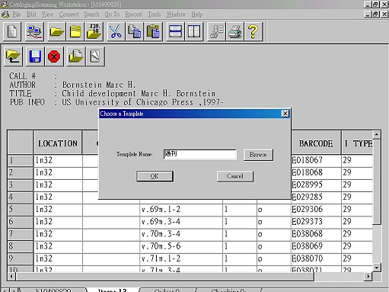Click volume cell v.70n.3-4

pyautogui.click(x=181, y=234)
